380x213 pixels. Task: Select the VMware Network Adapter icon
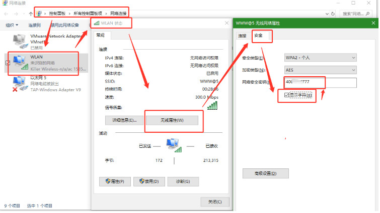coord(20,41)
